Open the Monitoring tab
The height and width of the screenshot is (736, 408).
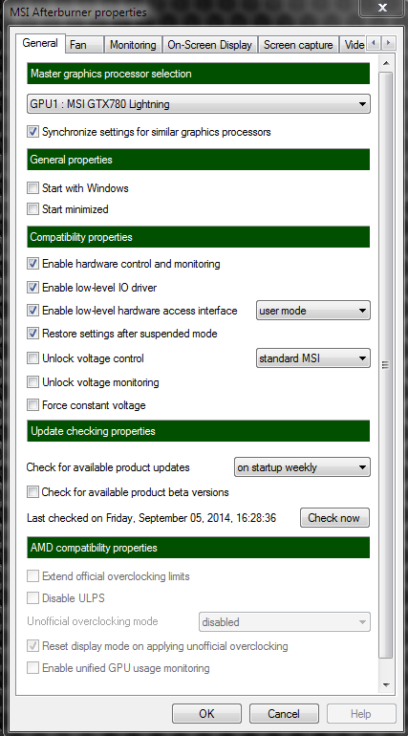coord(133,45)
